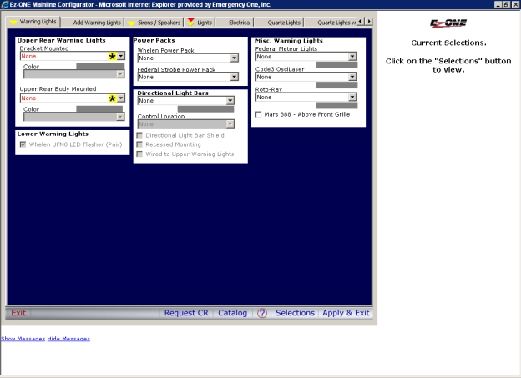Click gray bar below Federal Meteor Lights dropdown

(x=337, y=65)
